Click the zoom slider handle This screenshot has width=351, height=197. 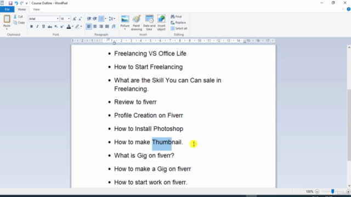click(x=333, y=192)
